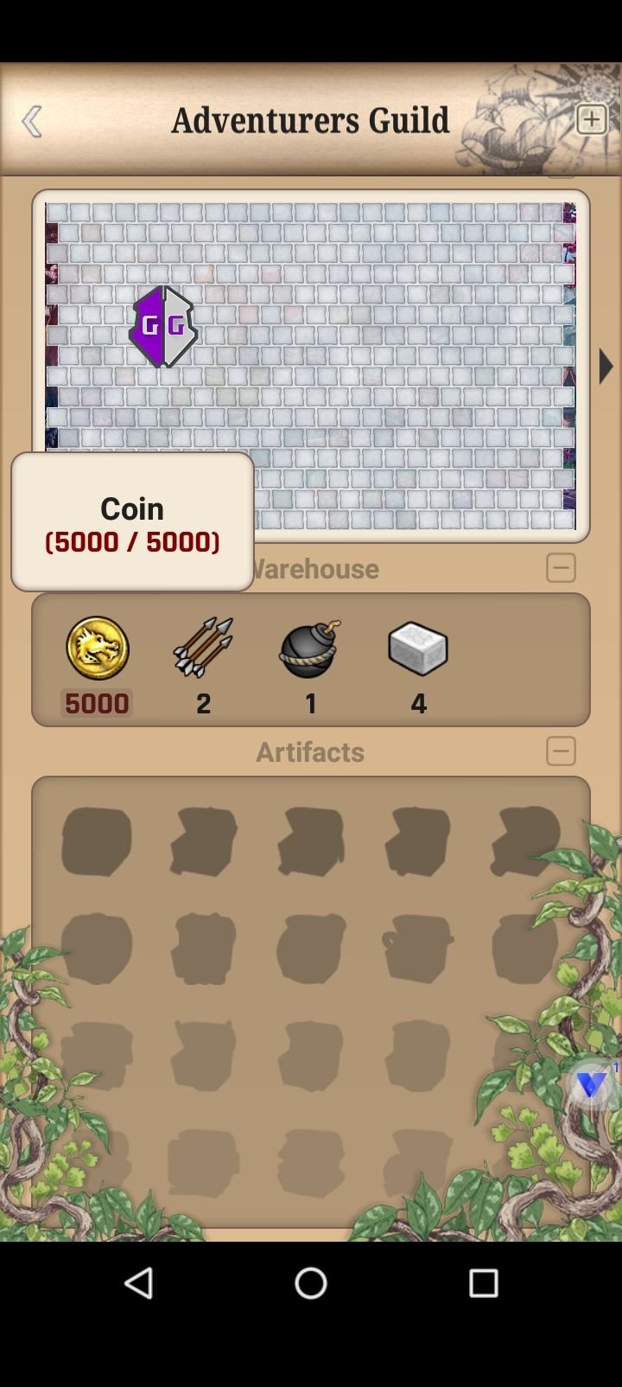Open Android recent apps square
Viewport: 622px width, 1387px height.
[484, 1283]
